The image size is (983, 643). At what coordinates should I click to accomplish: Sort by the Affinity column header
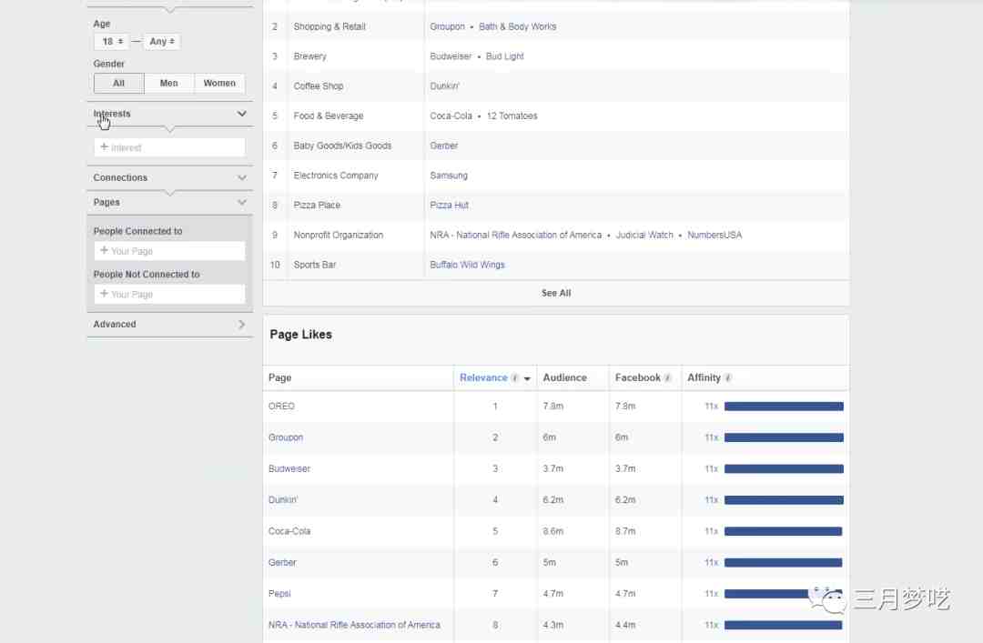click(x=704, y=378)
